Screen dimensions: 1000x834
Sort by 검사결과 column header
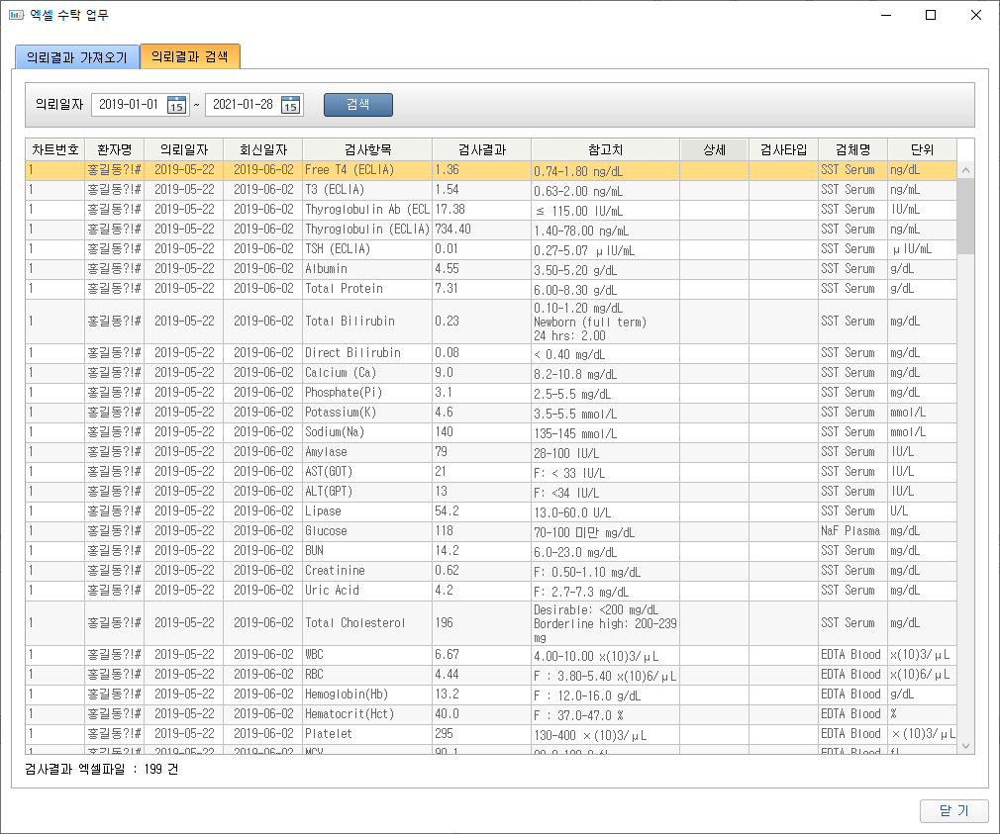[481, 149]
